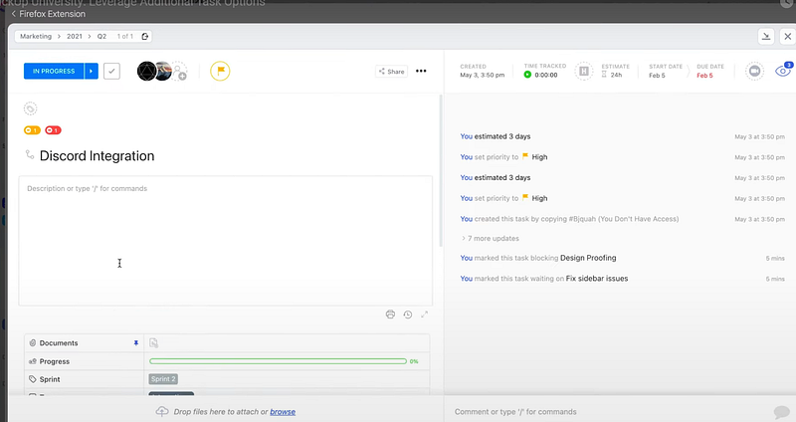This screenshot has width=796, height=422.
Task: Open the yellow priority flag
Action: [x=220, y=71]
